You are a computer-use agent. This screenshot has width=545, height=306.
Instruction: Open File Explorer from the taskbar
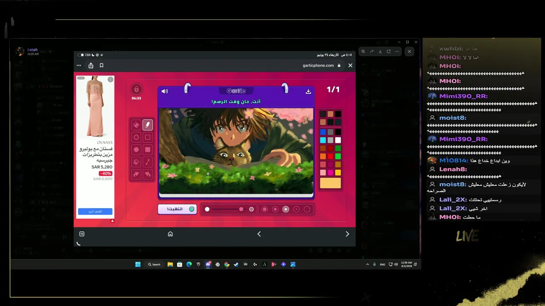click(170, 264)
